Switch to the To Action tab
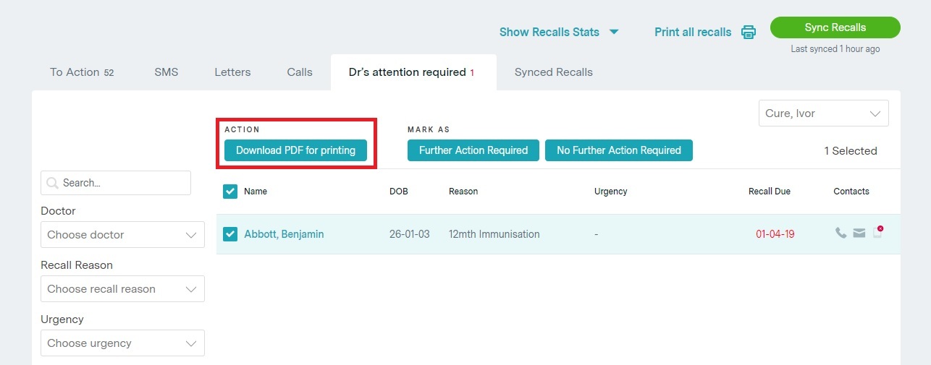This screenshot has width=931, height=365. click(81, 72)
